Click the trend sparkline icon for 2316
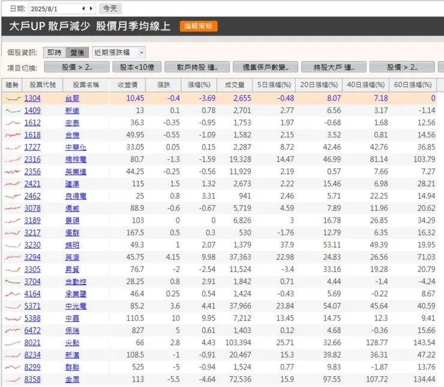The width and height of the screenshot is (444, 387). [x=13, y=159]
